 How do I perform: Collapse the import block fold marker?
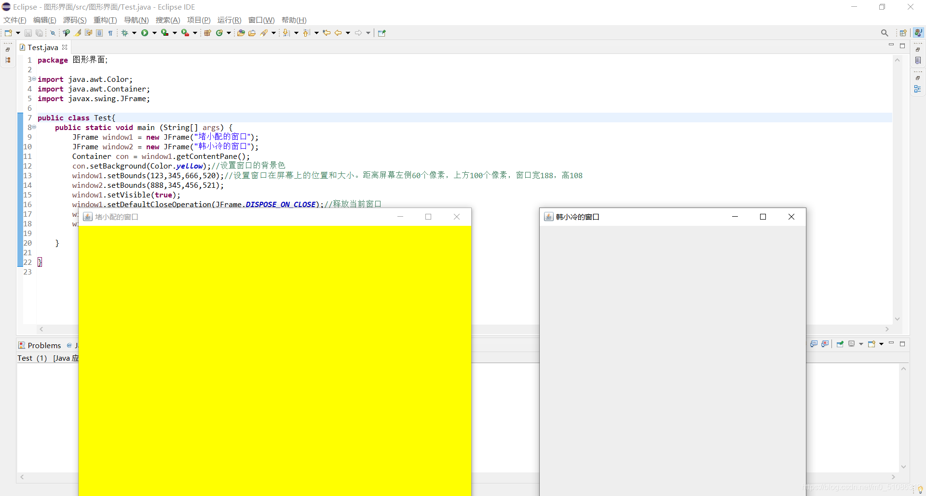click(34, 79)
